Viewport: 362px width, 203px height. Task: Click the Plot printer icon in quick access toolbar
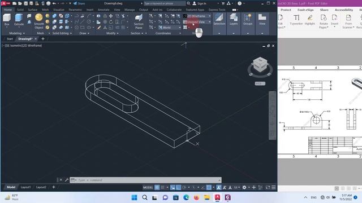pyautogui.click(x=48, y=3)
